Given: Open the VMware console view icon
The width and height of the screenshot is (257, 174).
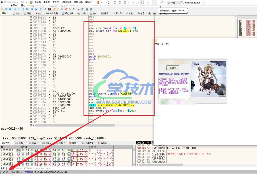Looking at the screenshot, I should point(154,2).
